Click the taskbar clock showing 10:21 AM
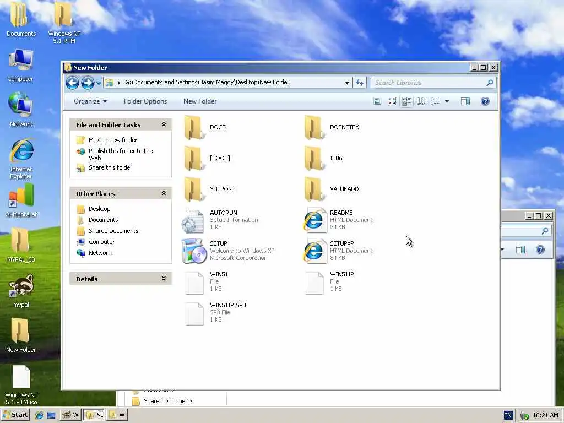This screenshot has height=423, width=564. click(x=545, y=415)
